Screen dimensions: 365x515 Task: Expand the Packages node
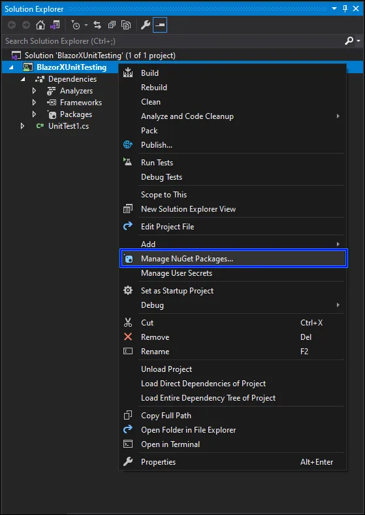[34, 114]
